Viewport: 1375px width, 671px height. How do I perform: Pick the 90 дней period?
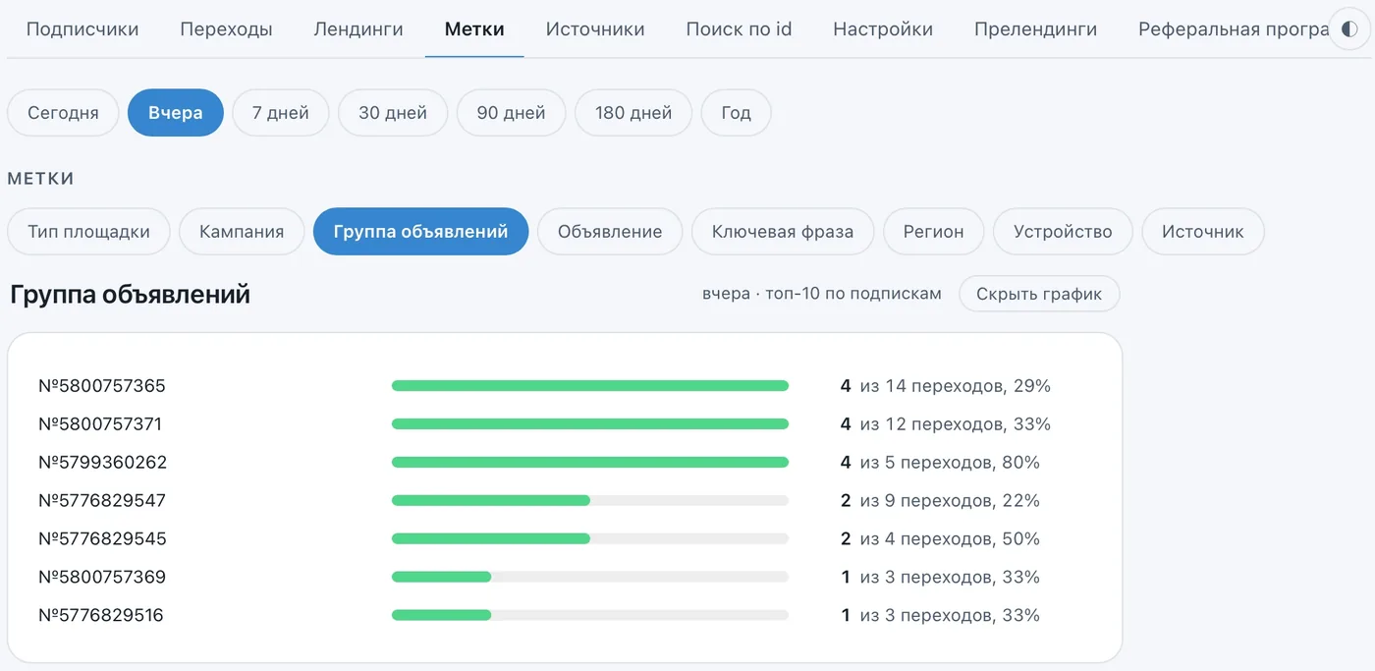pyautogui.click(x=511, y=113)
